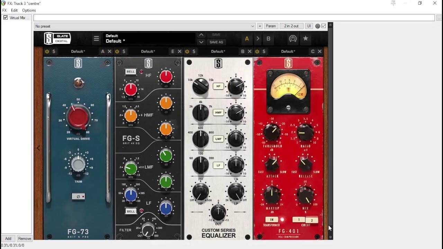This screenshot has width=443, height=249.
Task: Toggle HF Bell button on FG-S
Action: tap(130, 72)
